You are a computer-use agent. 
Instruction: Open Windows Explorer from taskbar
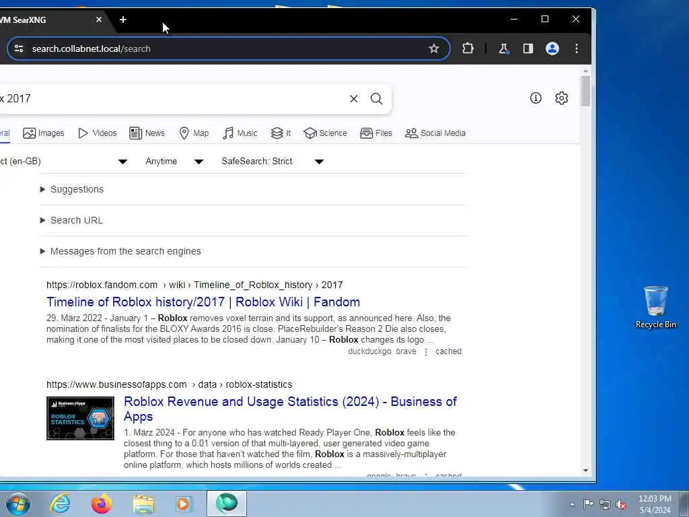(143, 504)
